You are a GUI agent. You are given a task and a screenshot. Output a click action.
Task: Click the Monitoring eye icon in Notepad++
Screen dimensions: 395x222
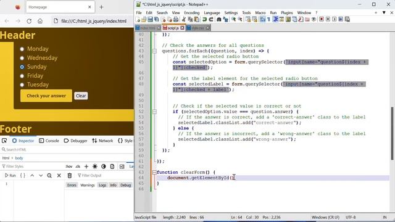coord(314,19)
